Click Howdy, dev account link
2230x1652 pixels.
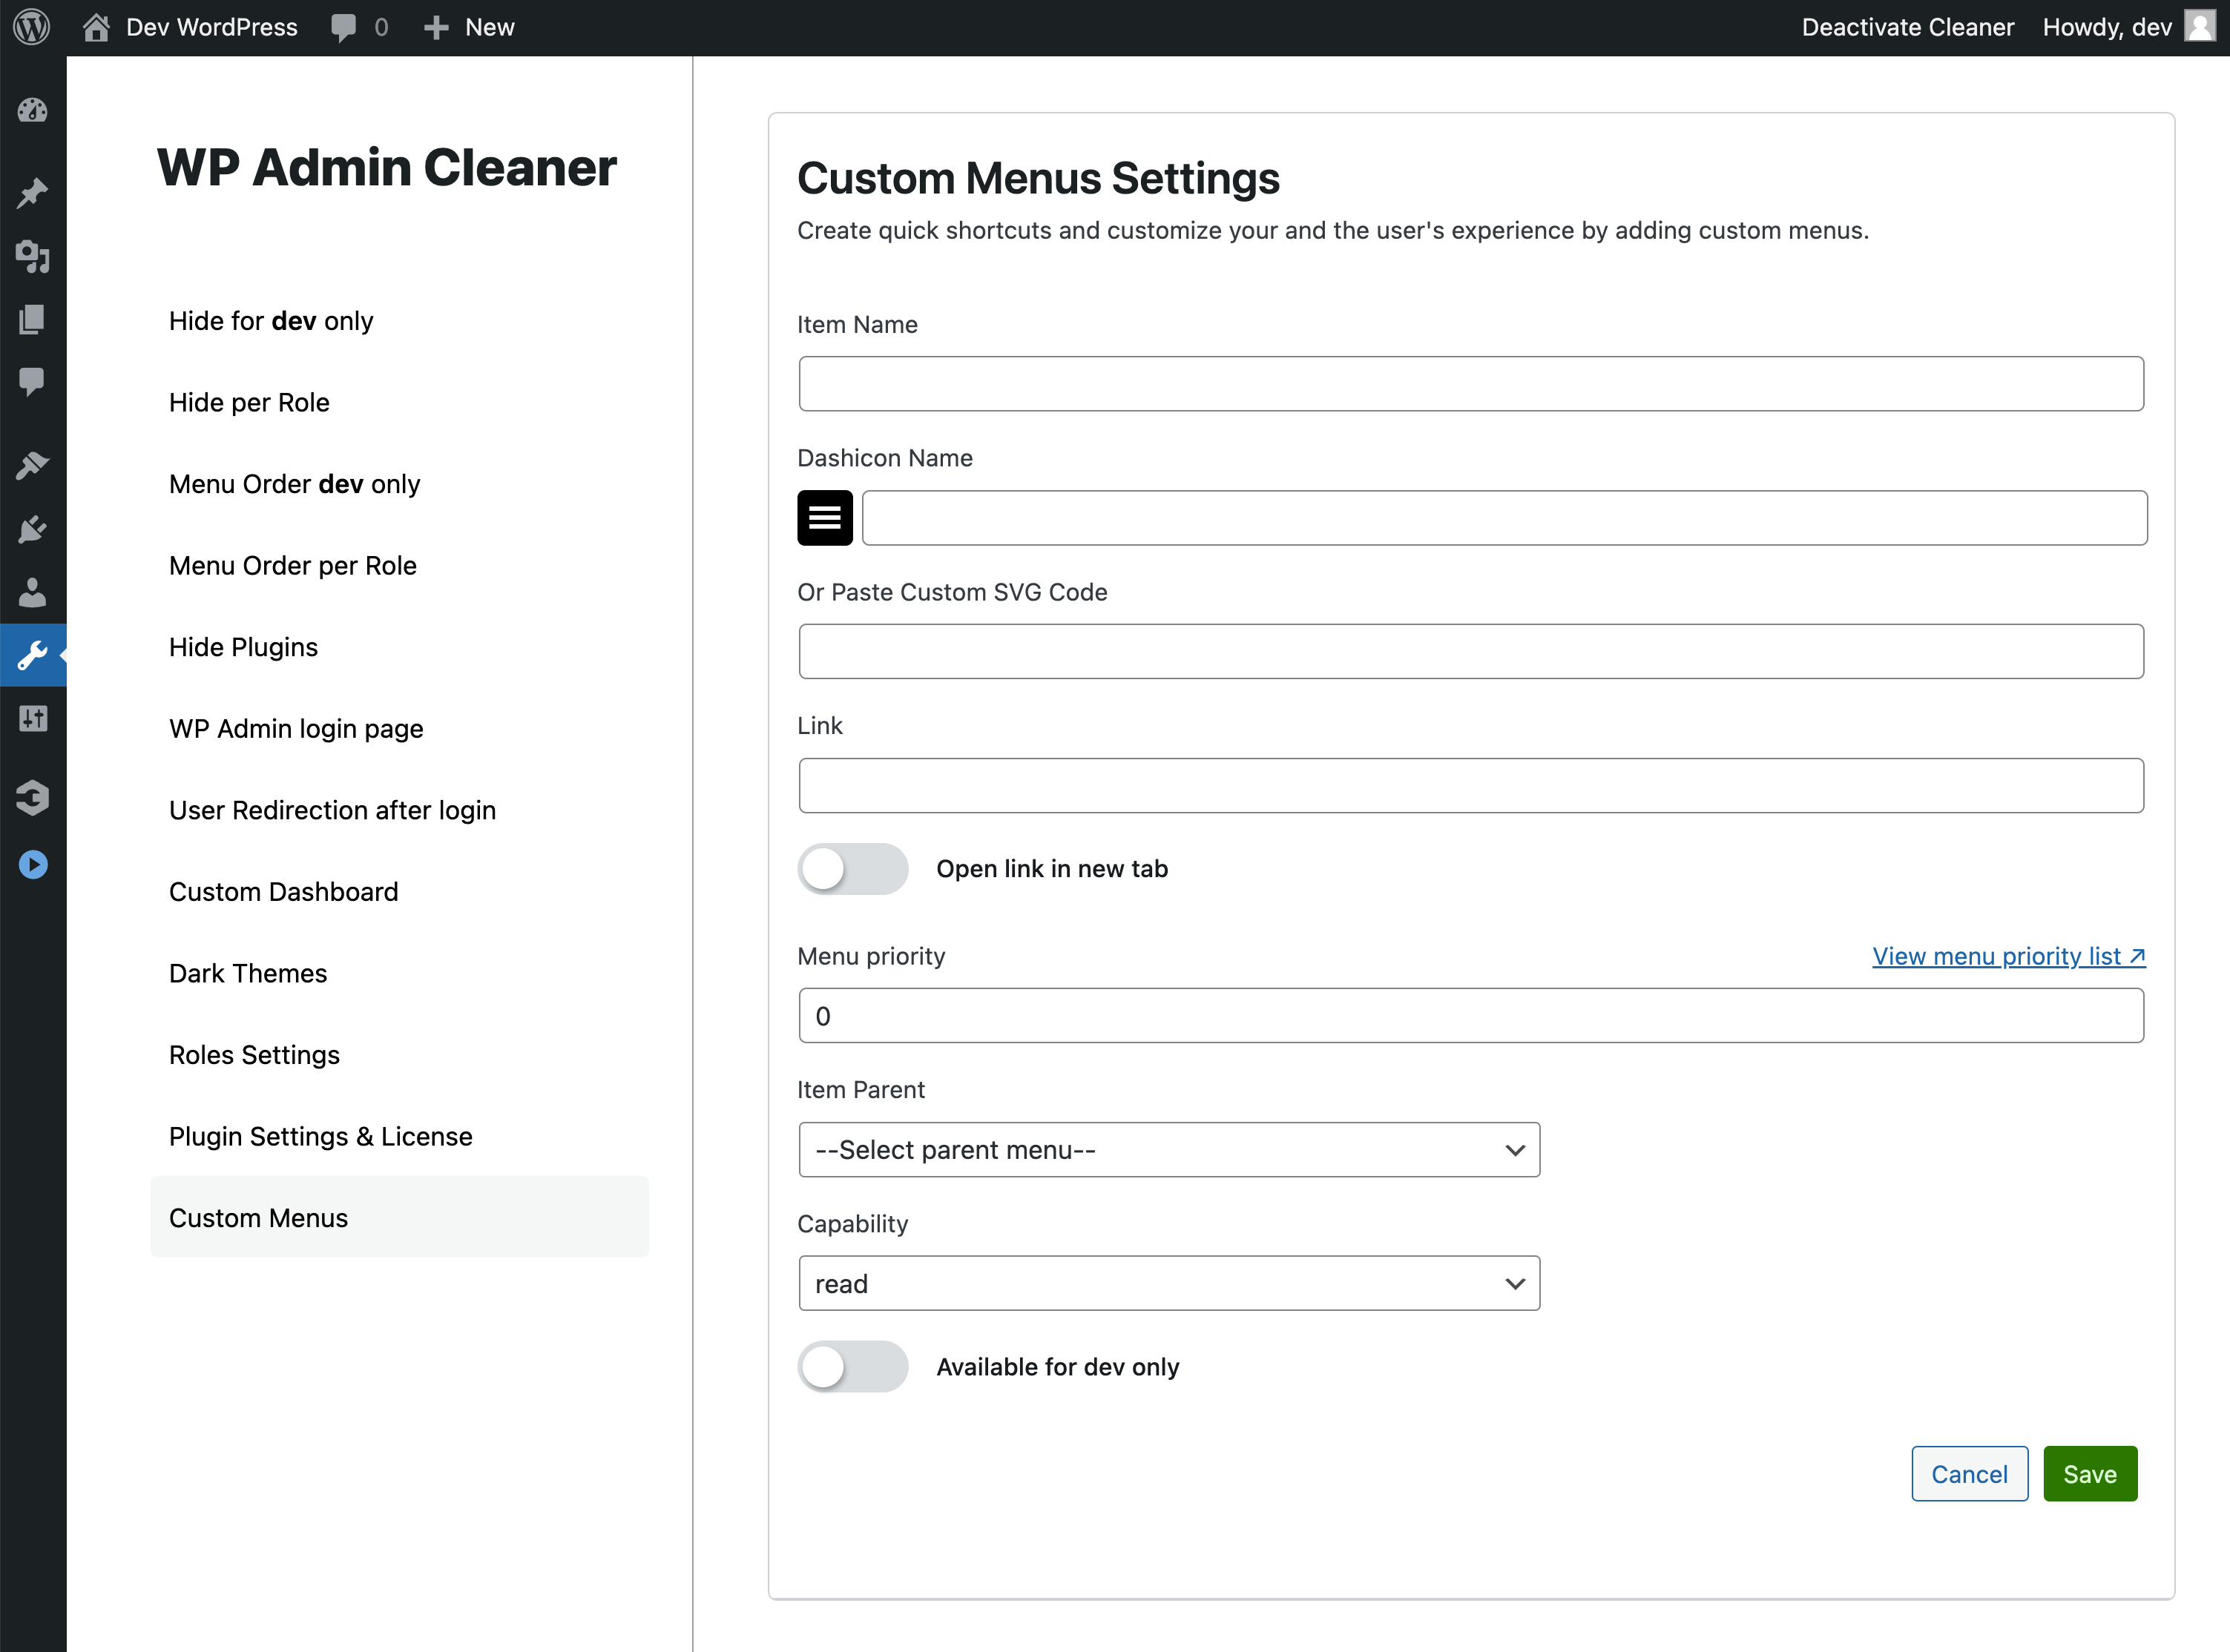click(x=2107, y=27)
